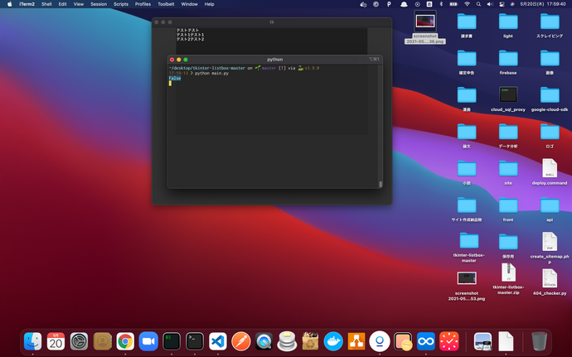Screen dimensions: 572x357
Task: Select the 'light' folder on desktop
Action: pos(508,26)
